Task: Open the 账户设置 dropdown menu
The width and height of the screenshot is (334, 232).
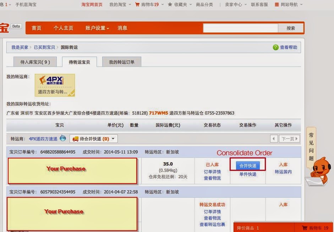Action: [97, 28]
